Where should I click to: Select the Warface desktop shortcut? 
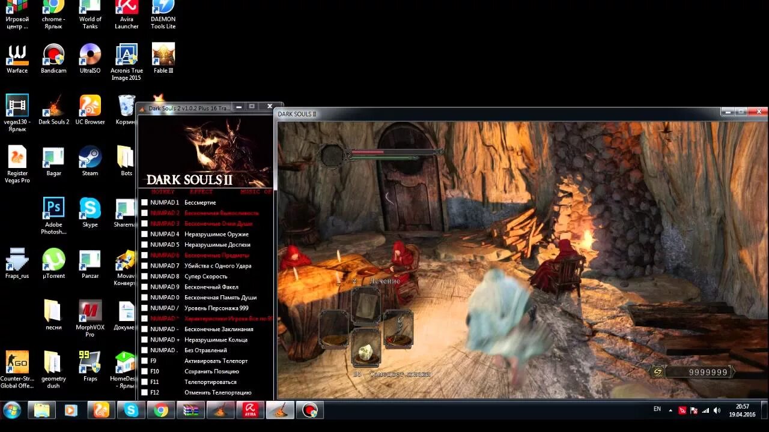tap(17, 58)
